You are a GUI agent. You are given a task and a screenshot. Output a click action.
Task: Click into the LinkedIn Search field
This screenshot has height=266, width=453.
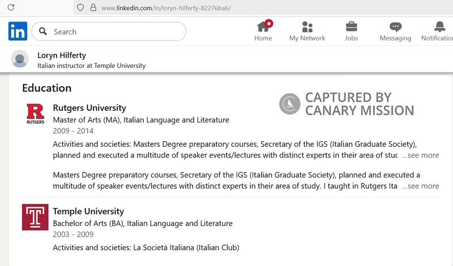coord(109,32)
